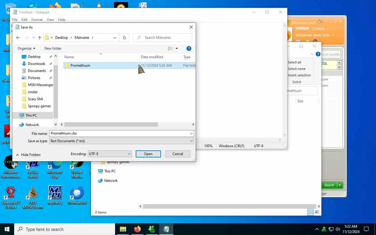The image size is (376, 235).
Task: Click the New folder button
Action: click(53, 48)
